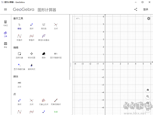Minimize the GeoGebra window
Screen dimensions: 153x115
[x=136, y=2]
